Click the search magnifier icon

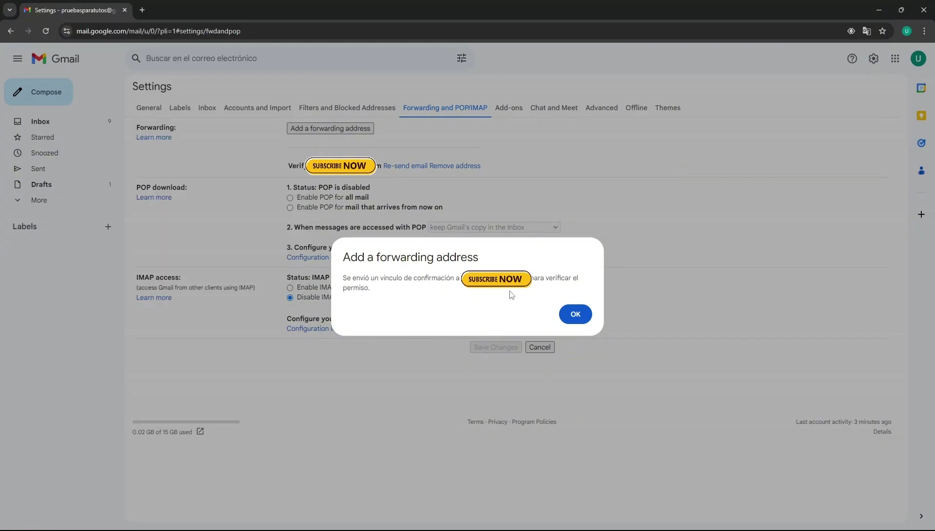136,58
